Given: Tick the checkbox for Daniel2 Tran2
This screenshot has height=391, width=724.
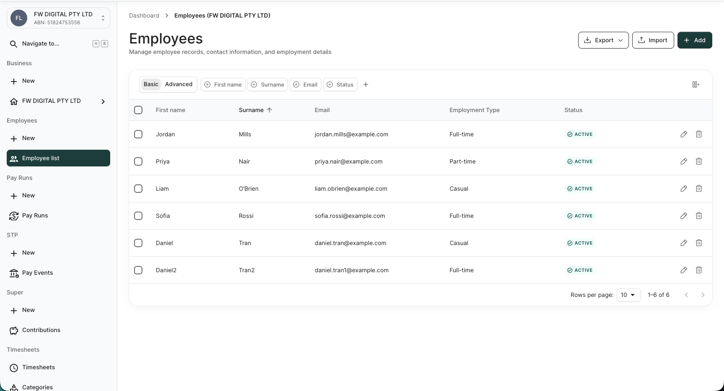Looking at the screenshot, I should pyautogui.click(x=138, y=270).
